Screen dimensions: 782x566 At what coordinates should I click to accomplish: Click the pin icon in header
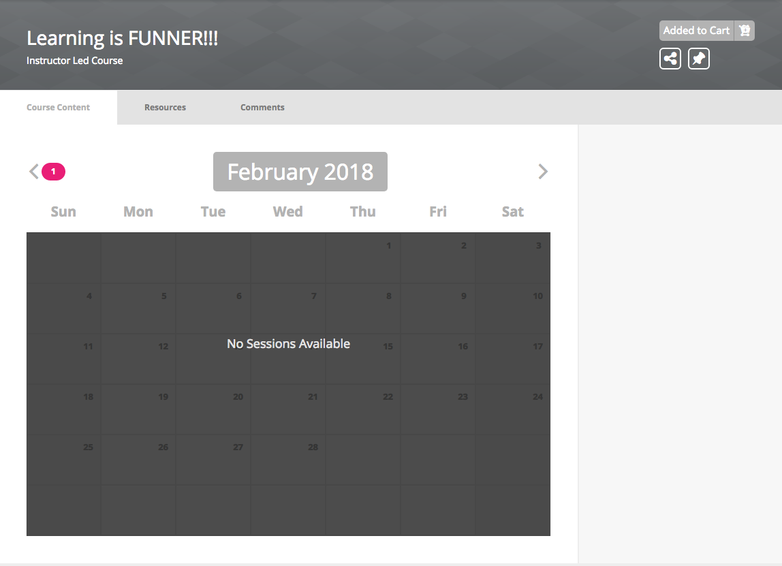698,59
